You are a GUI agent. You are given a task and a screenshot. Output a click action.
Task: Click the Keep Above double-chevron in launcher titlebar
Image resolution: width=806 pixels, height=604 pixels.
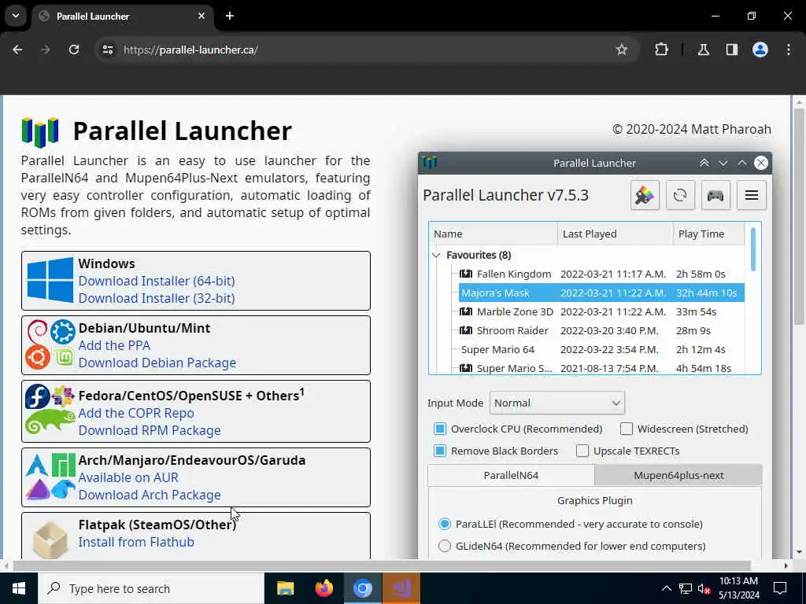point(704,163)
